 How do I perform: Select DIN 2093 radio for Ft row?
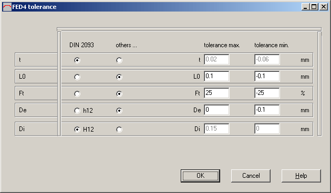[77, 93]
